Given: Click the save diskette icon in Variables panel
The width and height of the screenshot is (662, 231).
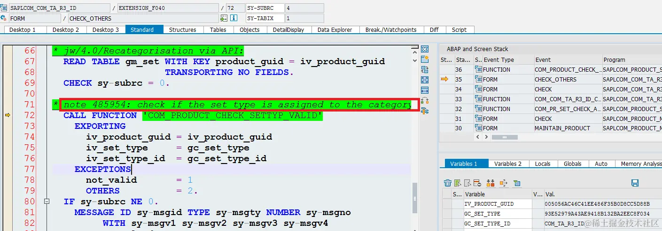Looking at the screenshot, I should pos(635,183).
